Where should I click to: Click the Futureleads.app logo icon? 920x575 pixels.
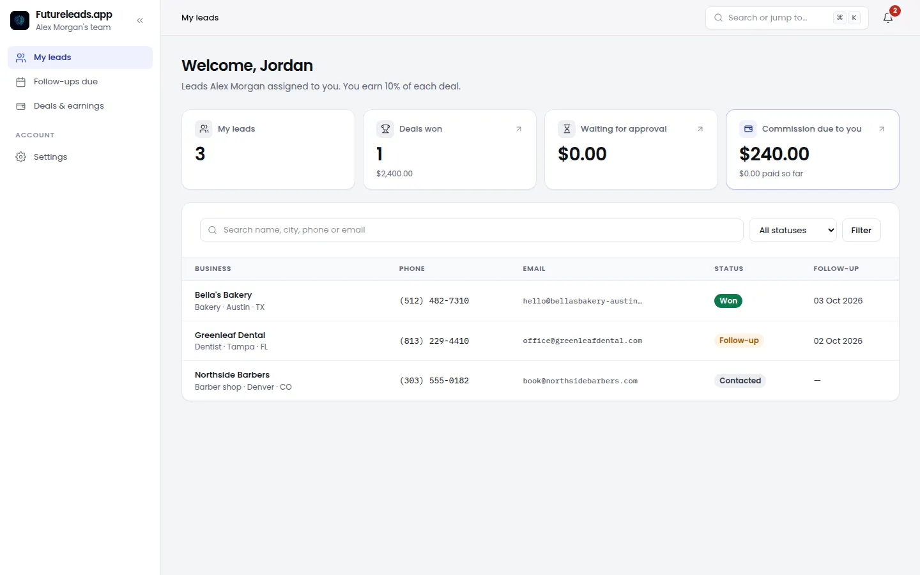(20, 20)
